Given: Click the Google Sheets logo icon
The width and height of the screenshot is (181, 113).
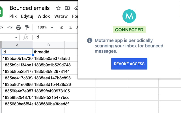Looking at the screenshot, I should pos(2,11).
